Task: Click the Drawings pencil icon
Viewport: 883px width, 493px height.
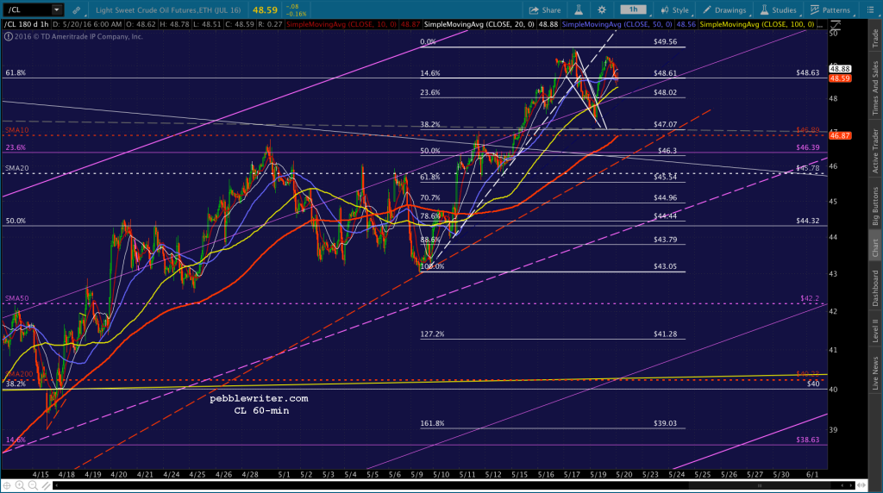Action: coord(707,10)
